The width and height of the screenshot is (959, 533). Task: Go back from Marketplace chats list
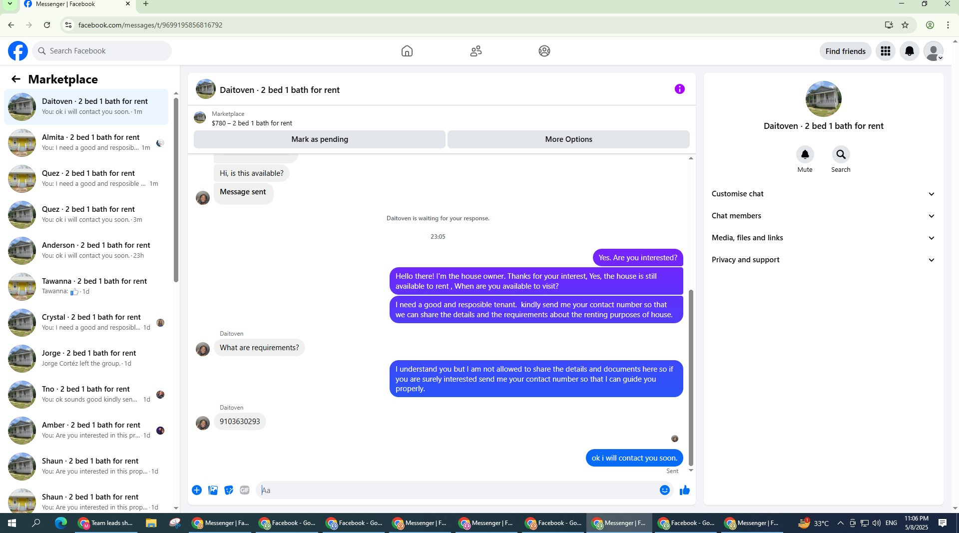pos(16,79)
